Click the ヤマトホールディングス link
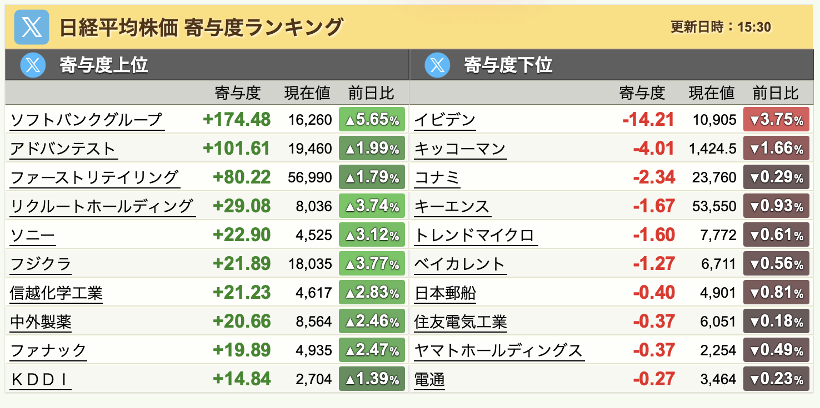820x408 pixels. pyautogui.click(x=499, y=350)
